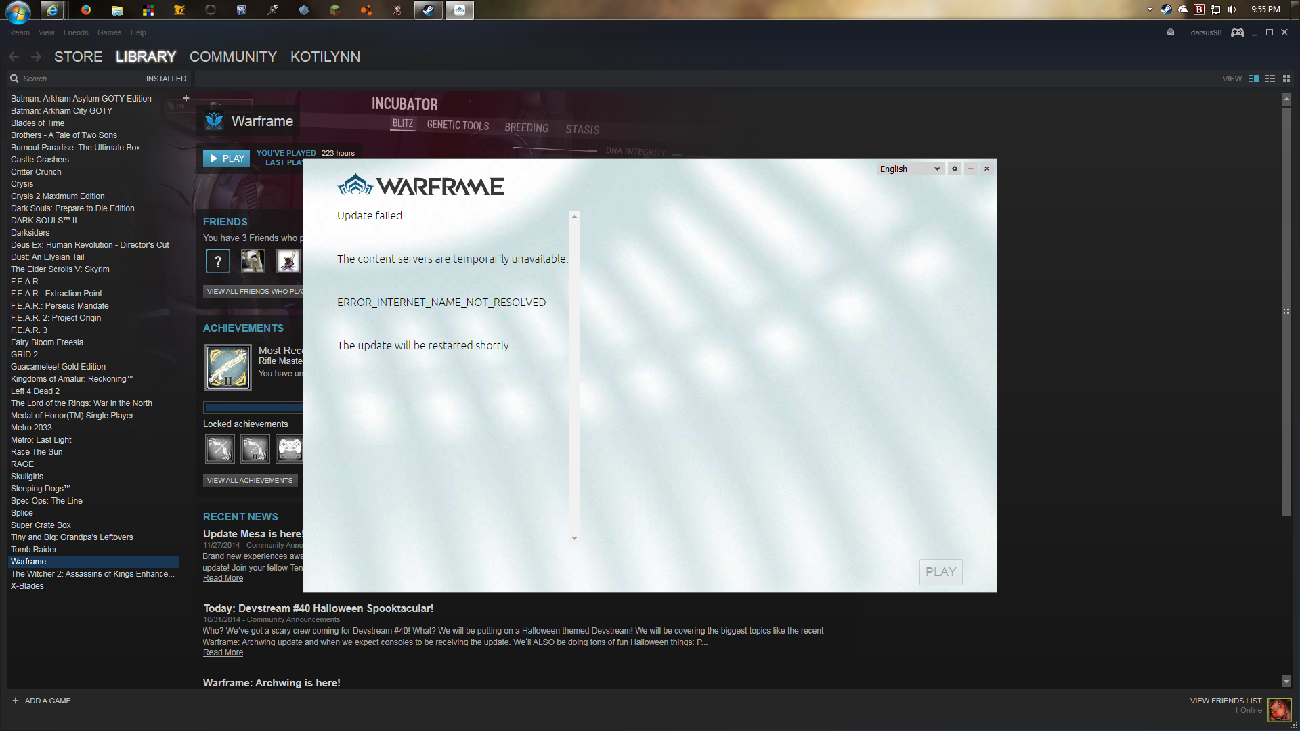Image resolution: width=1300 pixels, height=731 pixels.
Task: Click the achievements progress bar
Action: 253,407
